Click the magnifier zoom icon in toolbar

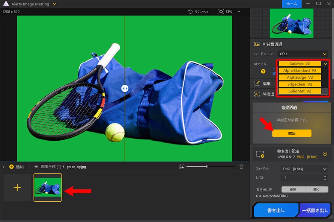(221, 12)
